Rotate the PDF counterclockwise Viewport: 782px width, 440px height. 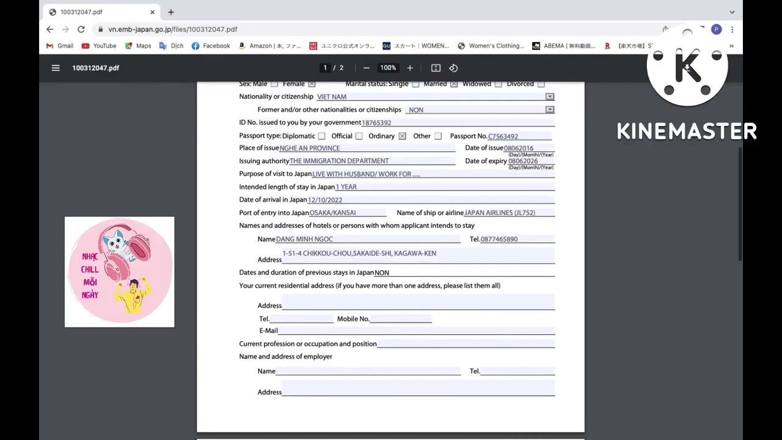[453, 68]
